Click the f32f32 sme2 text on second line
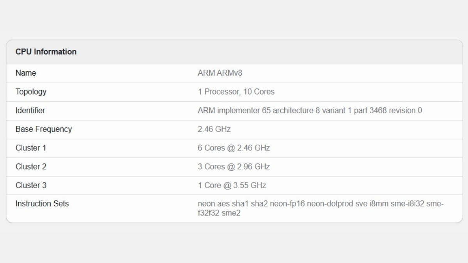Image resolution: width=468 pixels, height=263 pixels. [219, 213]
